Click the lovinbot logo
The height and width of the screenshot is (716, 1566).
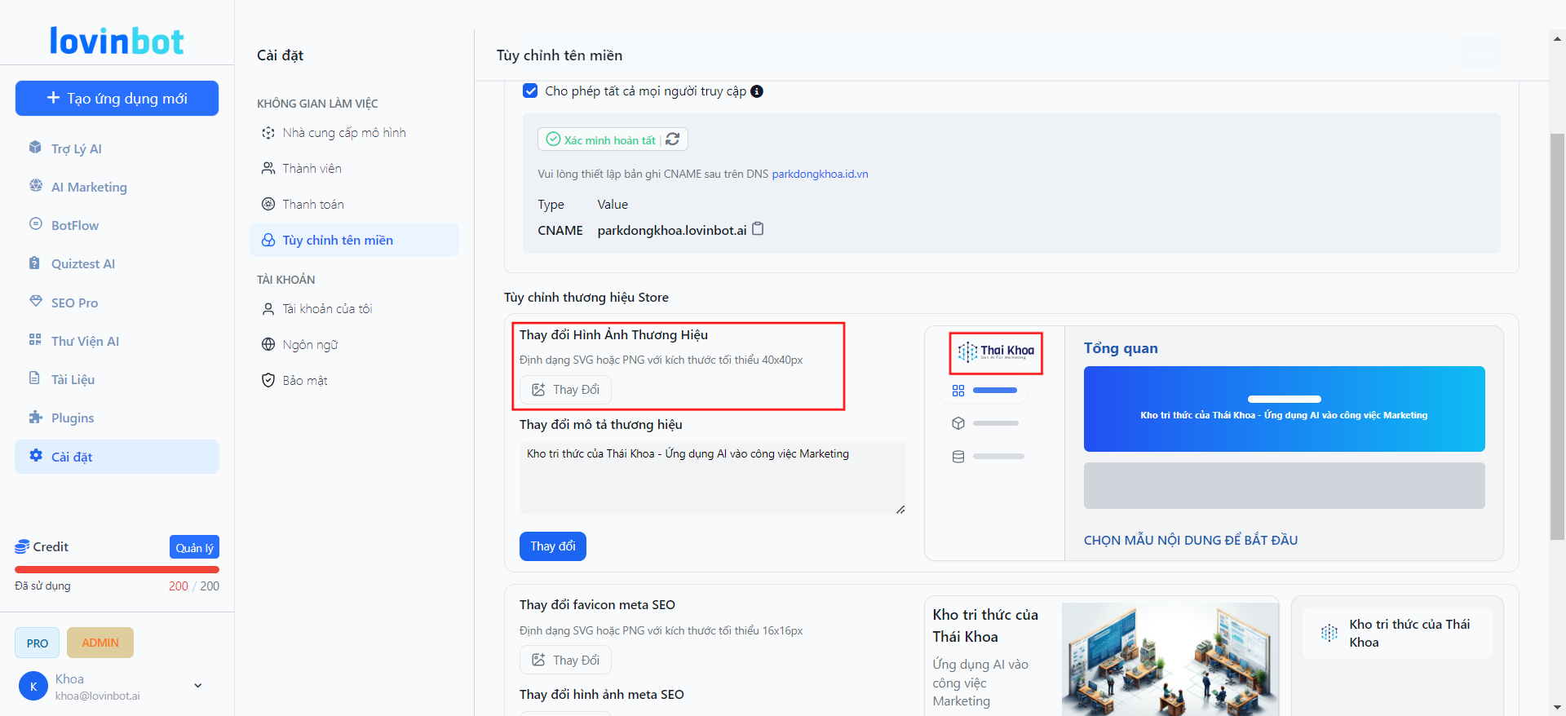tap(117, 41)
